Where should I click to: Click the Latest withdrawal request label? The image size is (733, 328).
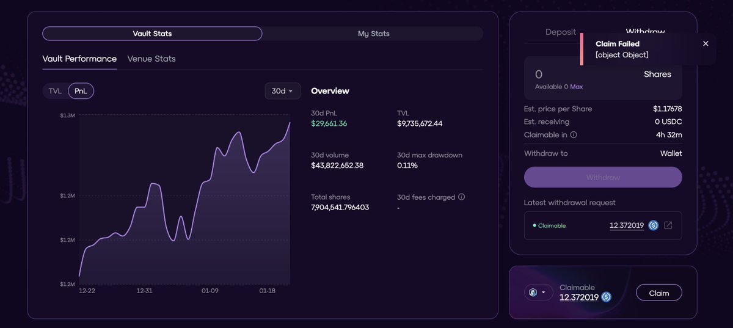coord(570,203)
